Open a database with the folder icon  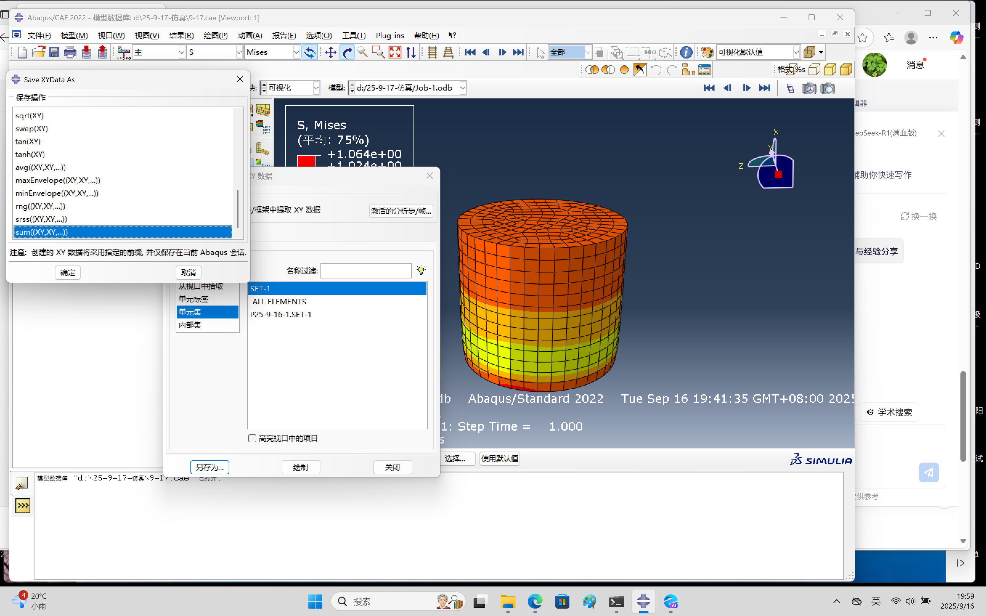[x=38, y=52]
